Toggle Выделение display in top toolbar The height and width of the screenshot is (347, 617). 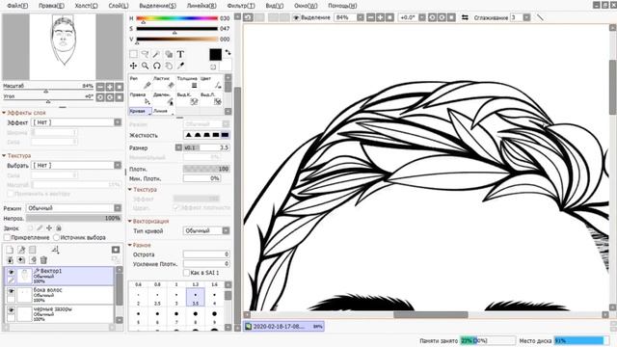pos(296,17)
